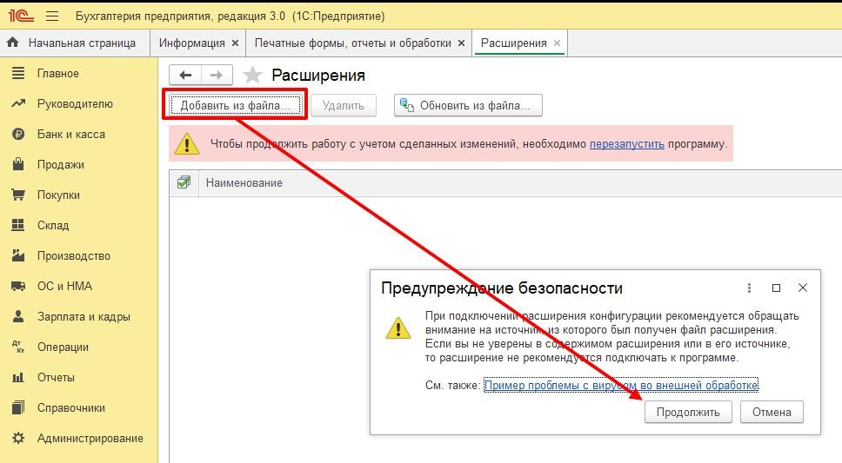Click the Банк и касса ruble icon
Viewport: 842px width, 463px height.
(x=18, y=134)
